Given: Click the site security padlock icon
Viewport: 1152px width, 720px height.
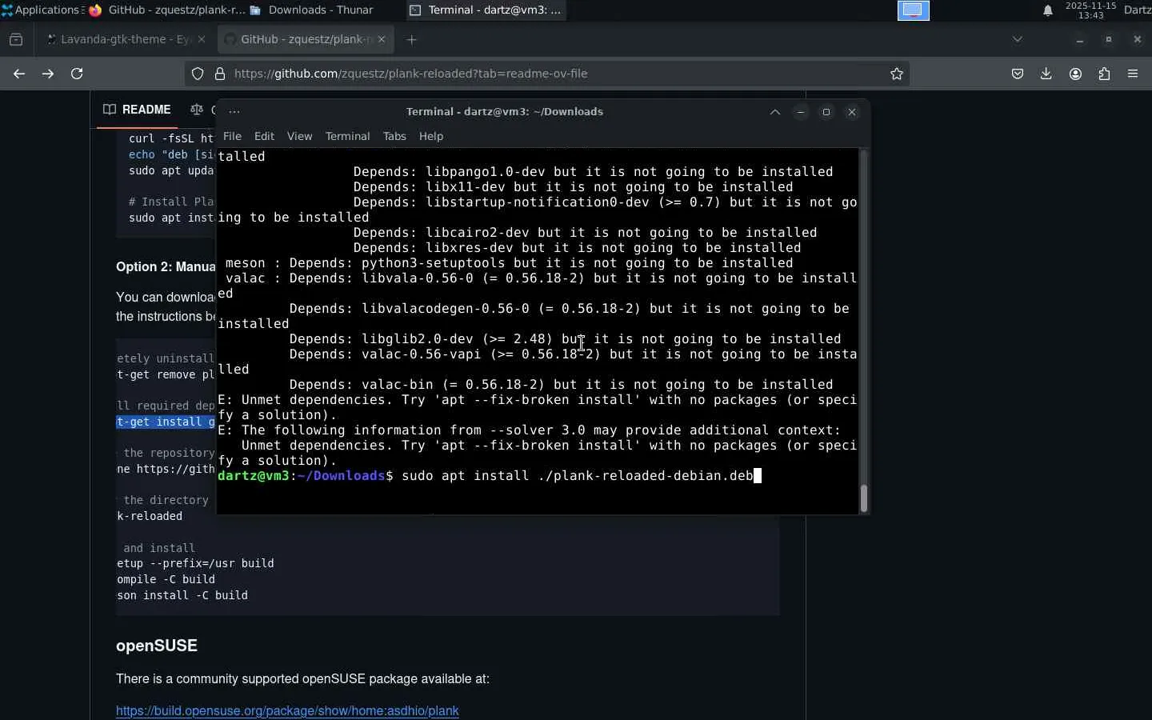Looking at the screenshot, I should point(220,74).
